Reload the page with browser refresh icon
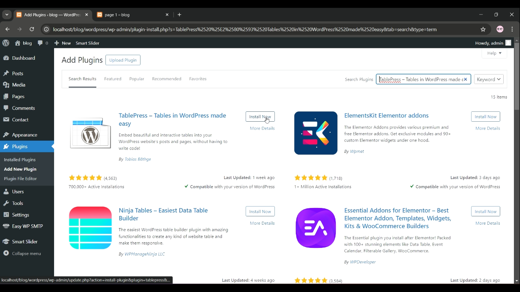 (32, 29)
